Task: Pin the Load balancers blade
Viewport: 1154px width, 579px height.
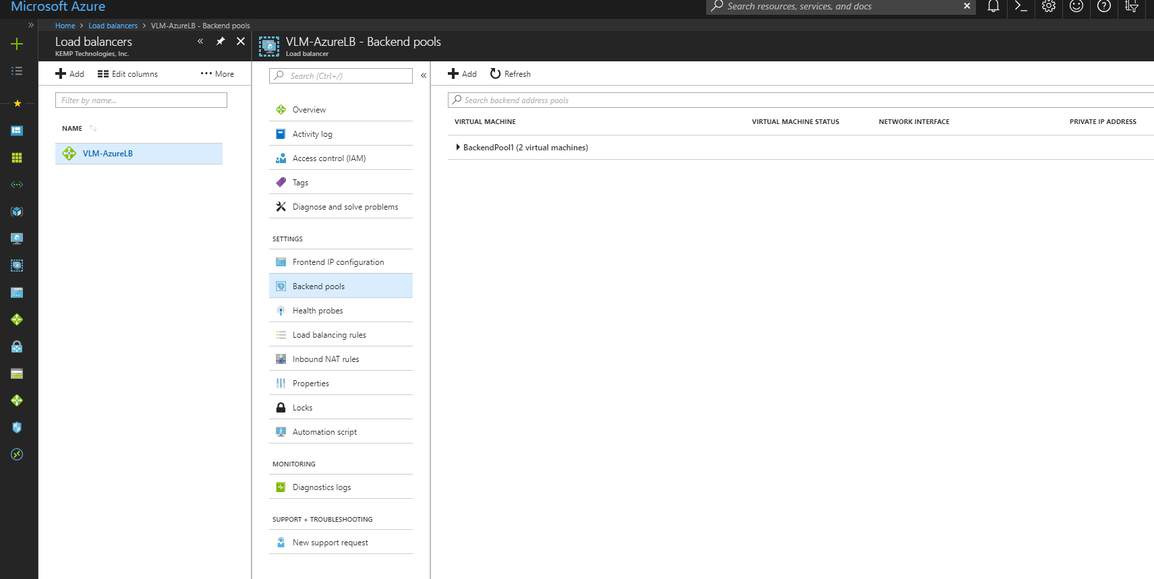Action: tap(221, 41)
